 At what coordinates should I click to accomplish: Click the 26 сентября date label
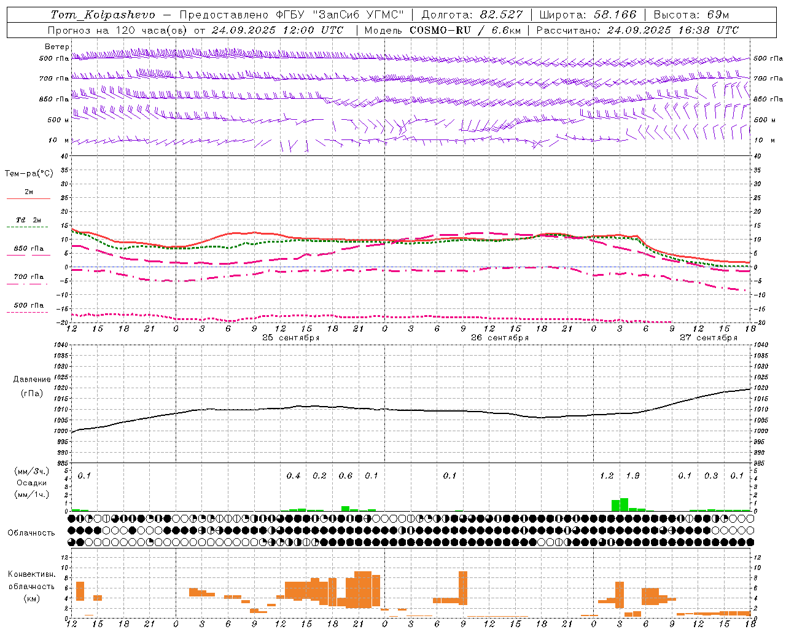pos(499,338)
